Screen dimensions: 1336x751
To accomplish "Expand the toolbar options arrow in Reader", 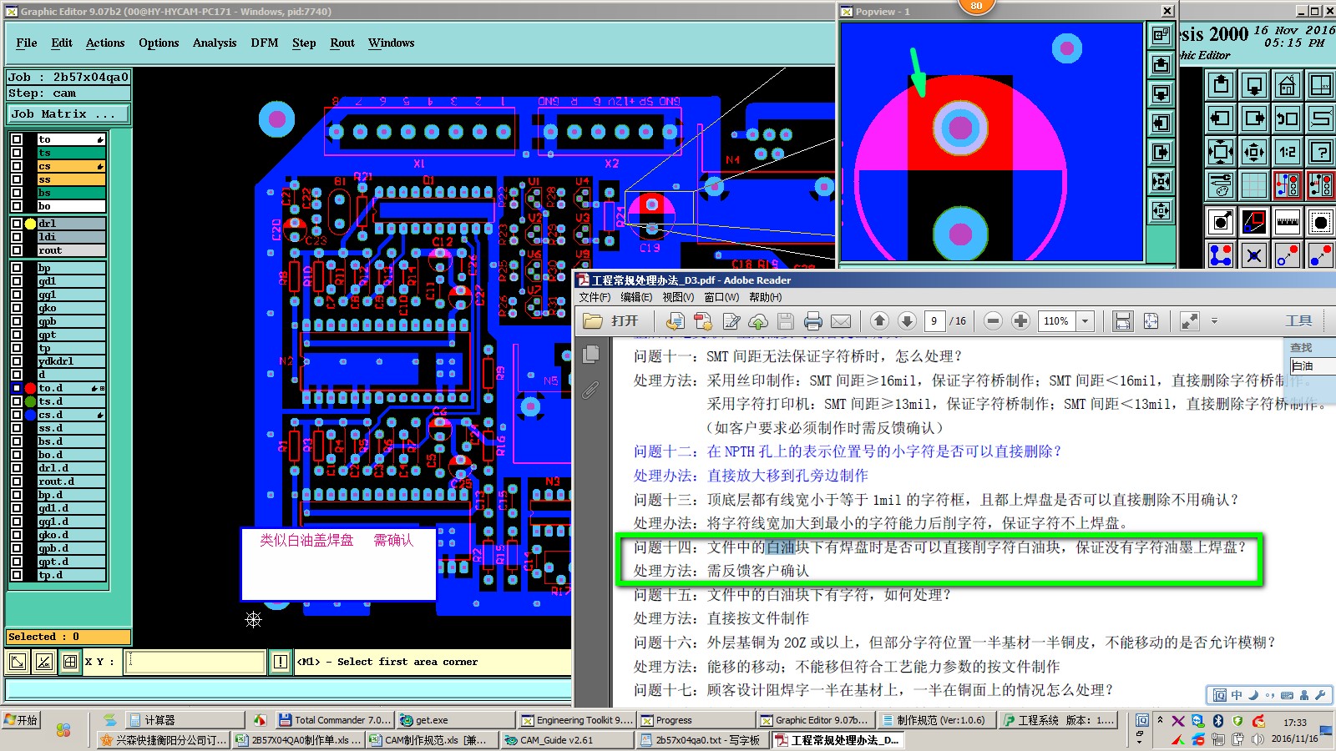I will click(x=1214, y=320).
